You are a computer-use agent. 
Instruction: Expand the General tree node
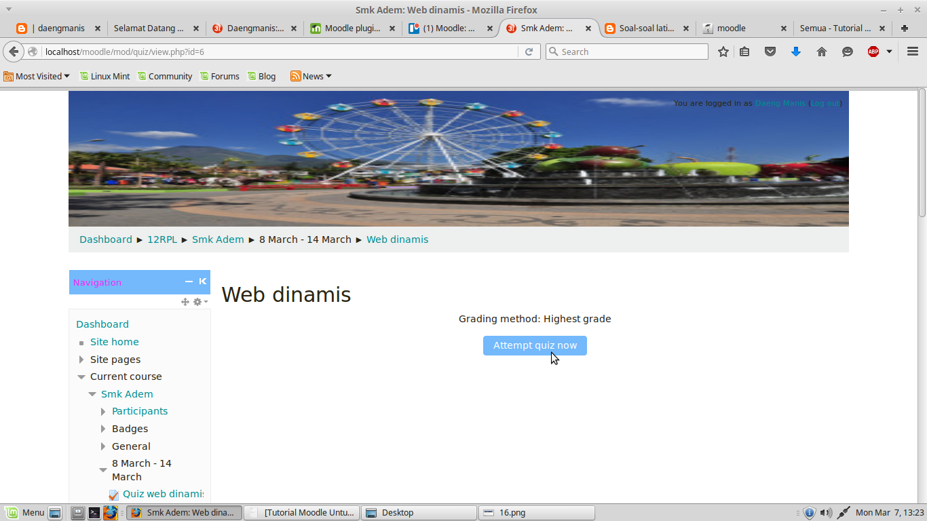[x=103, y=446]
